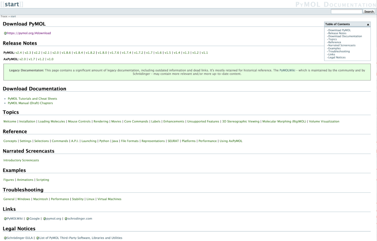Click the start breadcrumb in Trace

(13, 16)
